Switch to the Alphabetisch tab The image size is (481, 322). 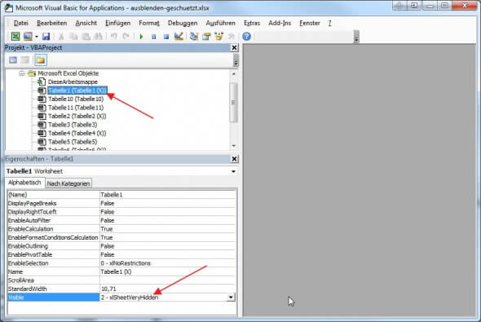coord(24,183)
